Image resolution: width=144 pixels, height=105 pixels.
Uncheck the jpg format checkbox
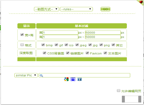coord(90,45)
